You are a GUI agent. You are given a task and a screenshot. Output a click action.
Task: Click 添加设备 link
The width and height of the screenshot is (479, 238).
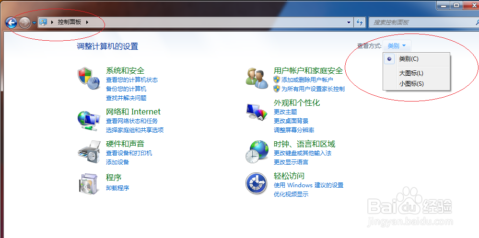tap(117, 162)
